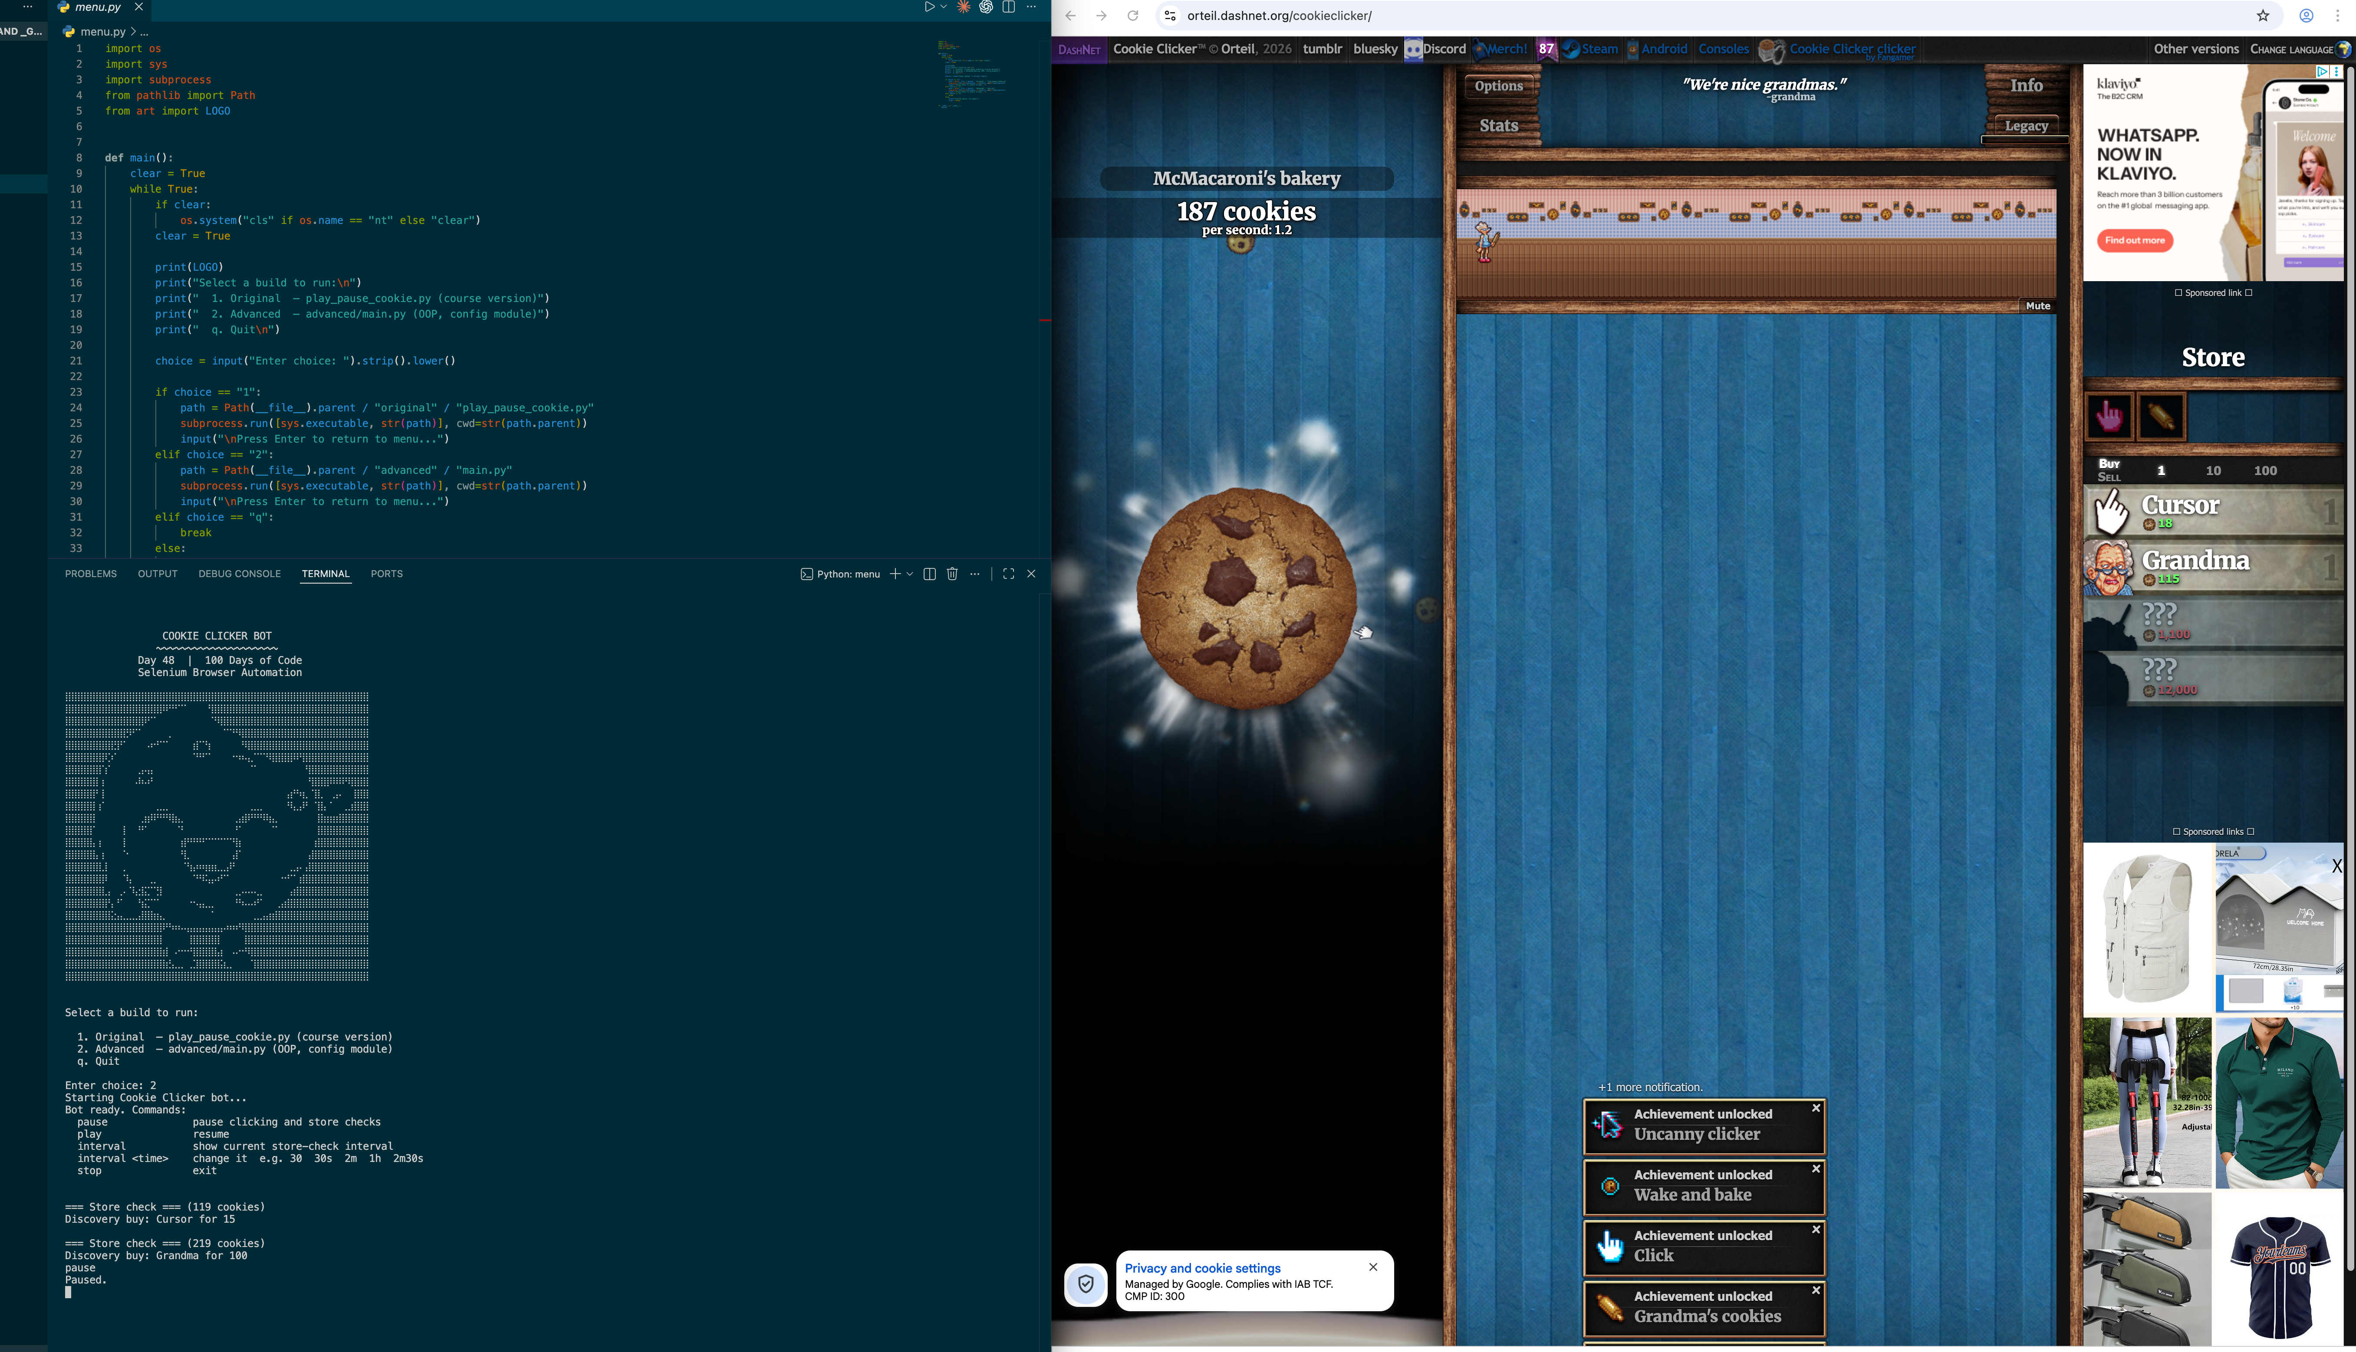Maximize the terminal panel size
This screenshot has width=2356, height=1352.
point(1009,574)
